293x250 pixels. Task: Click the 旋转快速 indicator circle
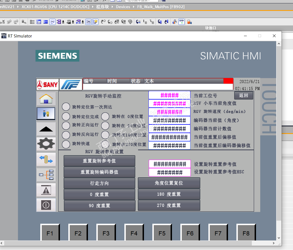coord(66,144)
